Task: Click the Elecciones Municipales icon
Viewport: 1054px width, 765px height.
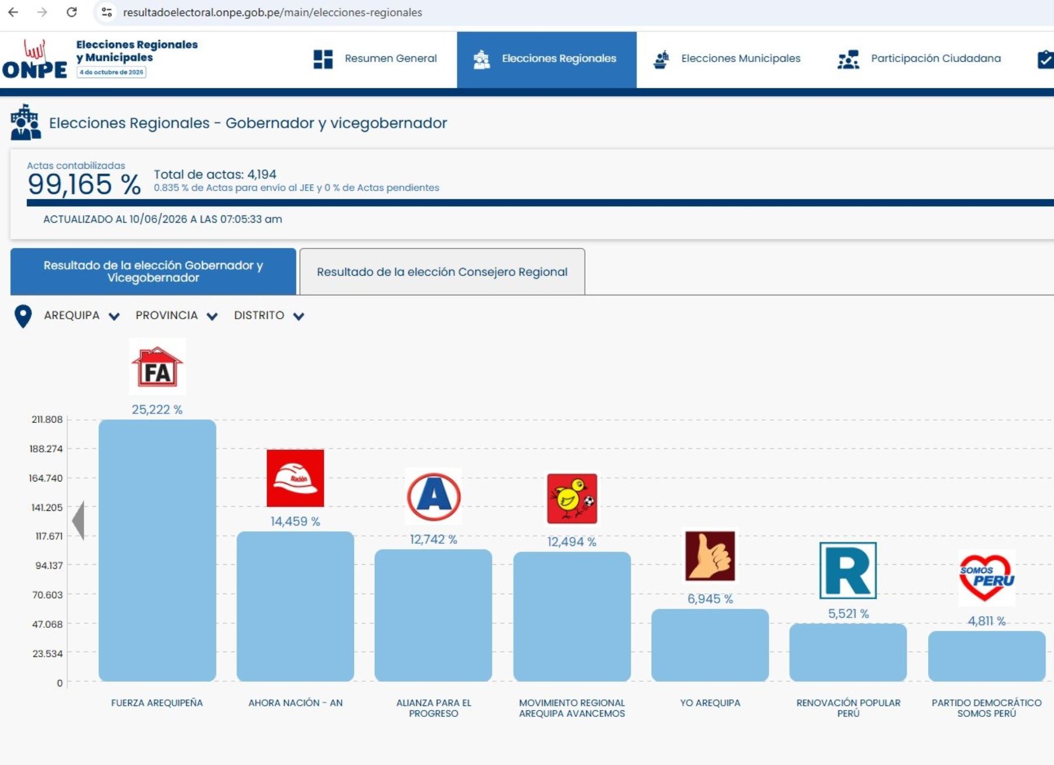Action: coord(662,59)
